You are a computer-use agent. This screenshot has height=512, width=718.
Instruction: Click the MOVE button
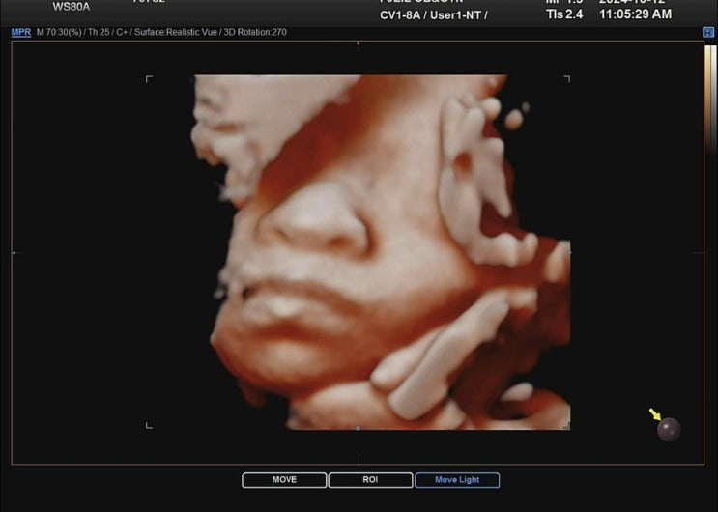pyautogui.click(x=284, y=480)
